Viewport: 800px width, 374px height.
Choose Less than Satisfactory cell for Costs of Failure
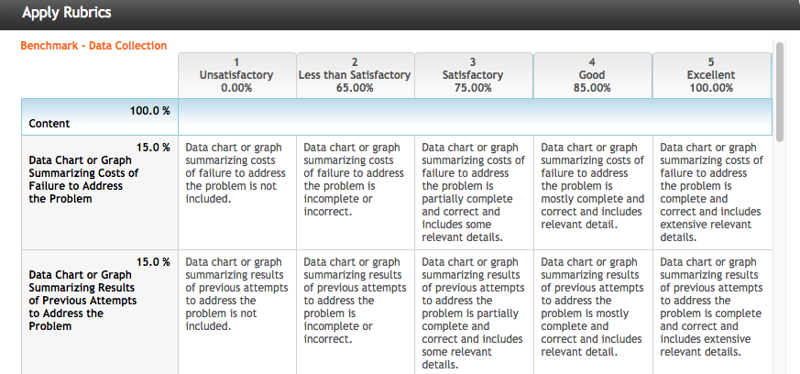tap(356, 192)
